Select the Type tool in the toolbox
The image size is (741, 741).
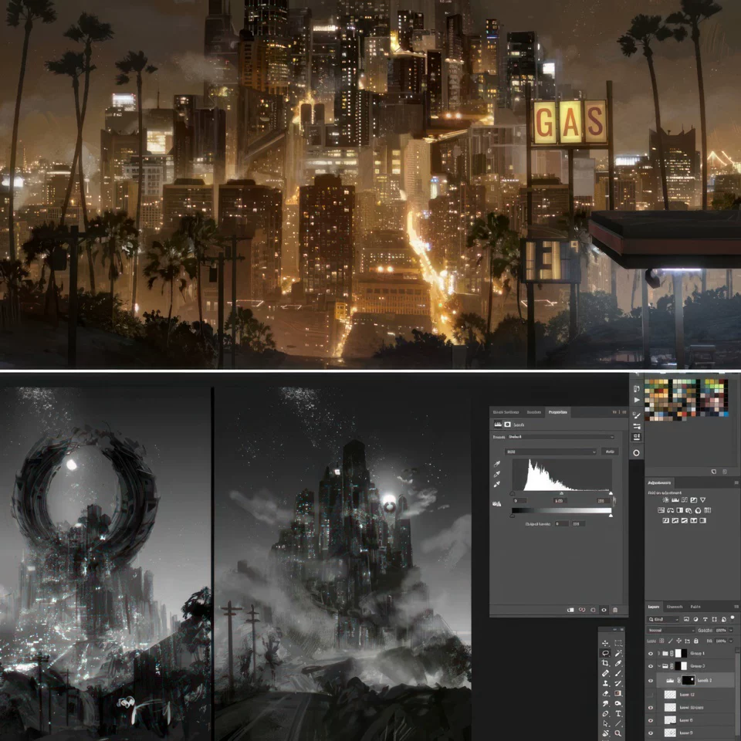click(618, 713)
